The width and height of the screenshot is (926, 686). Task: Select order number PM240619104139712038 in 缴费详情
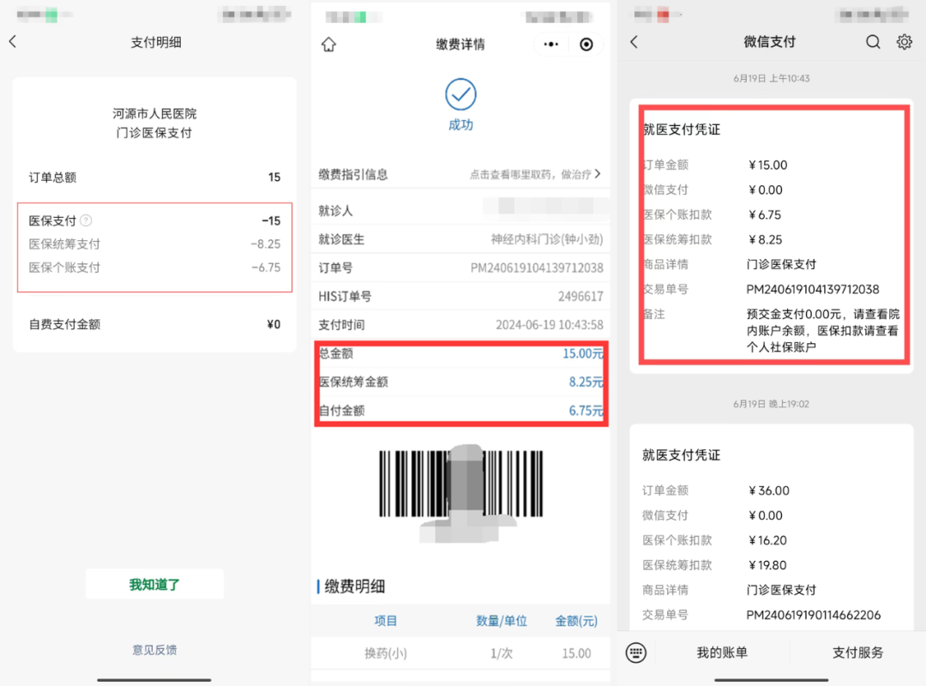pos(536,268)
